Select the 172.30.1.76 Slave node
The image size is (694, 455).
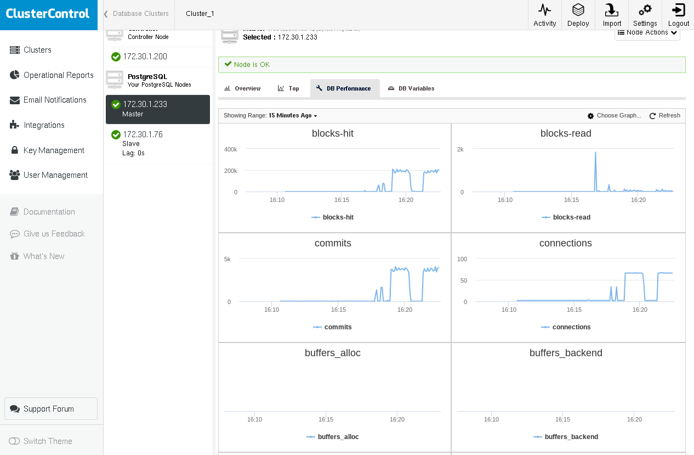tap(157, 143)
